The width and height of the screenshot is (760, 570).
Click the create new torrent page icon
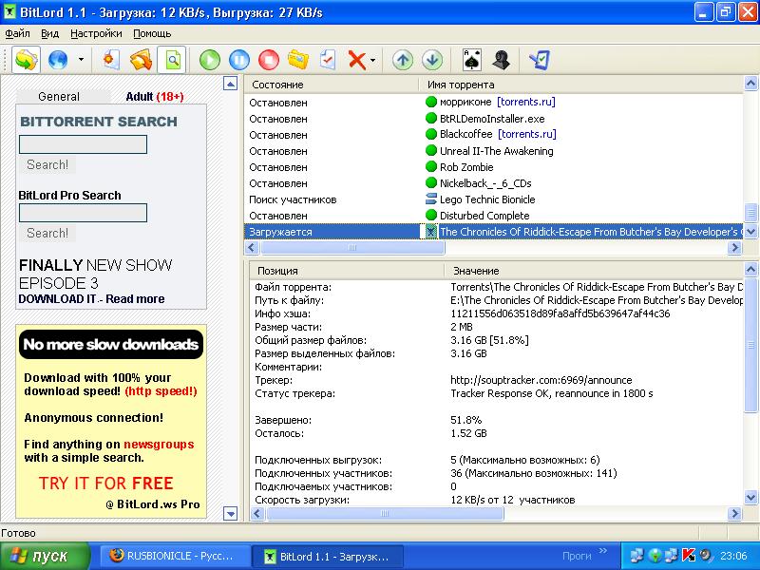coord(111,60)
